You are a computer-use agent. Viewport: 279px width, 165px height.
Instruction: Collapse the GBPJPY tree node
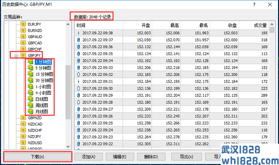coord(16,56)
